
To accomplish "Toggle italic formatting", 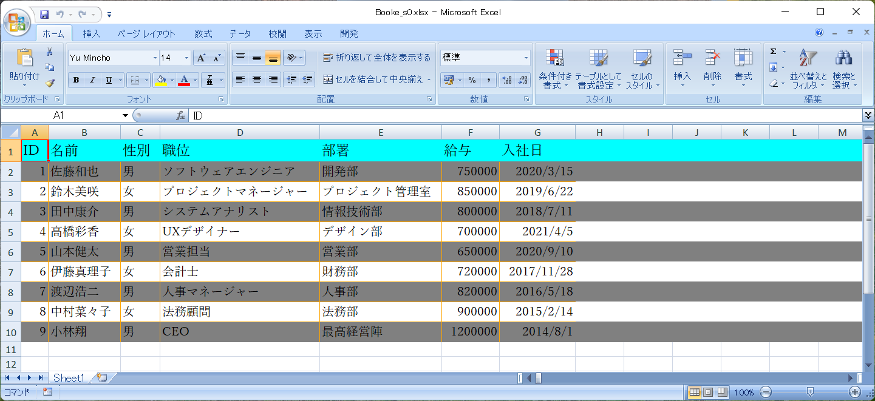I will 93,80.
